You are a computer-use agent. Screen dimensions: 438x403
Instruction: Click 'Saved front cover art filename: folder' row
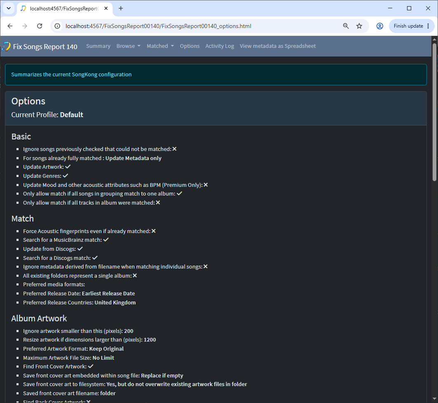tap(69, 393)
